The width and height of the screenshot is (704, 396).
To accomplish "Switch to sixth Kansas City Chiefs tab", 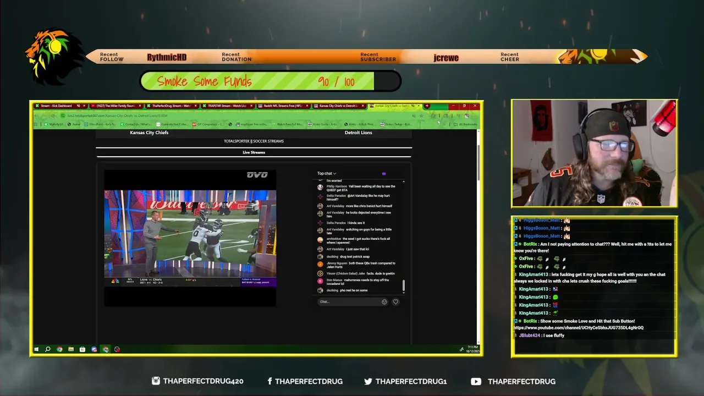I will (x=339, y=106).
